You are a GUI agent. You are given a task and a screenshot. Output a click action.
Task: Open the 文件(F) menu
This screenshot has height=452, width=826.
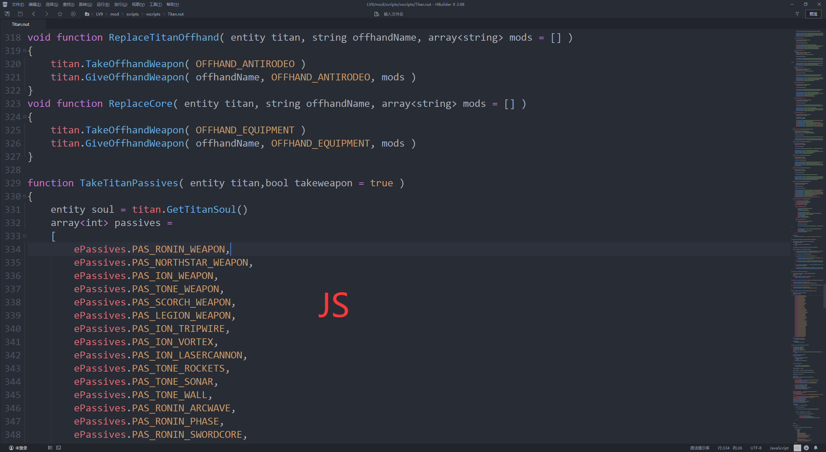tap(18, 5)
